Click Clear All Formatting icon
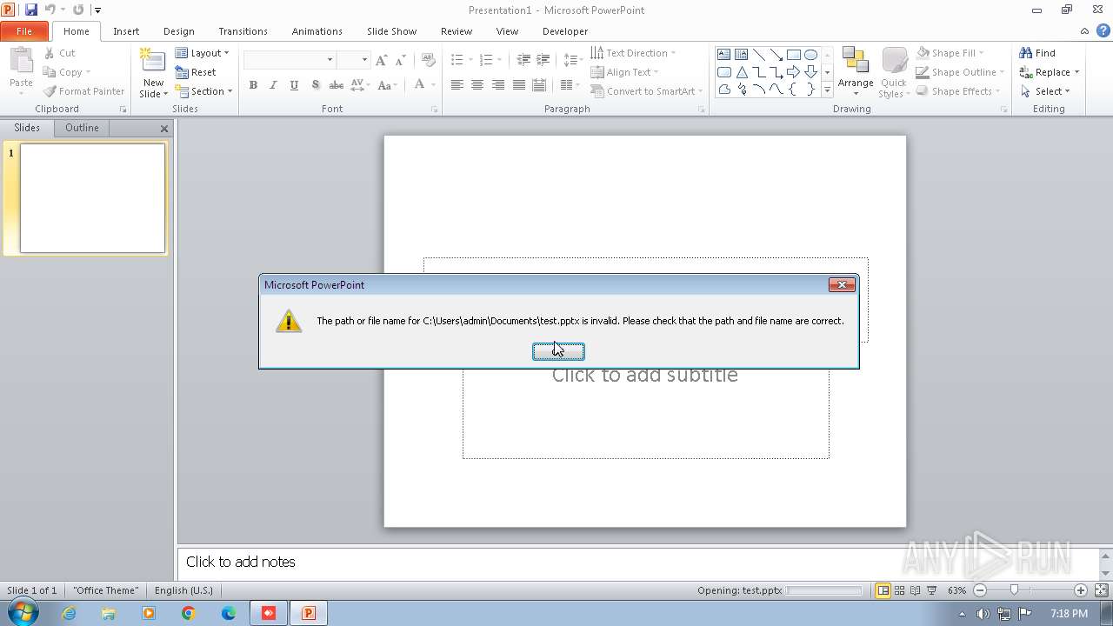 tap(428, 60)
